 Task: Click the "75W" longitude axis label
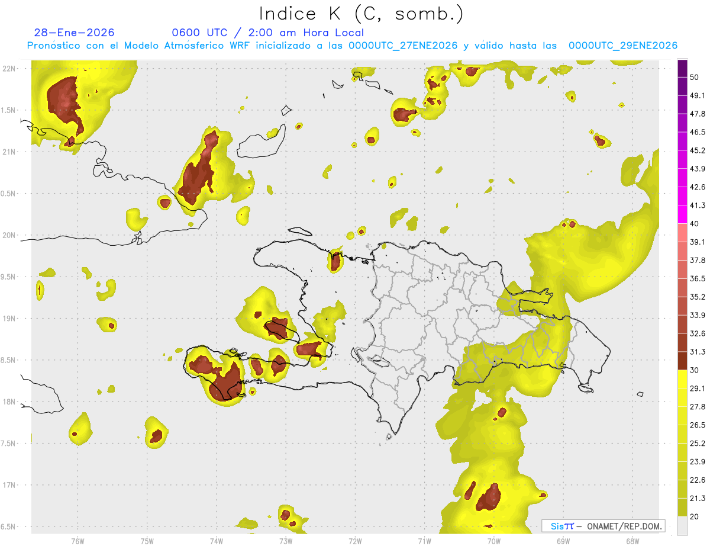click(x=147, y=541)
